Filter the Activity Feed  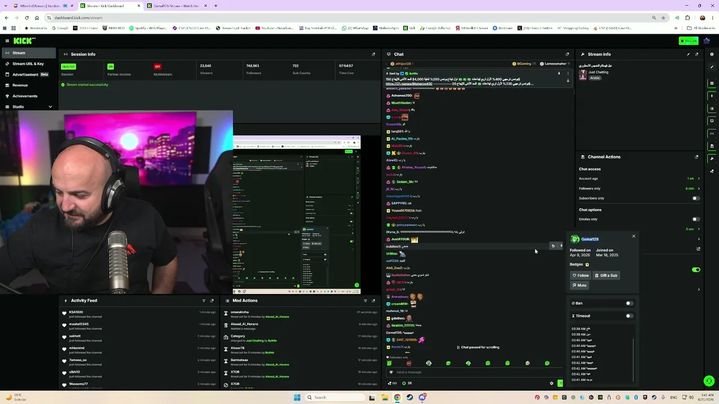point(204,301)
